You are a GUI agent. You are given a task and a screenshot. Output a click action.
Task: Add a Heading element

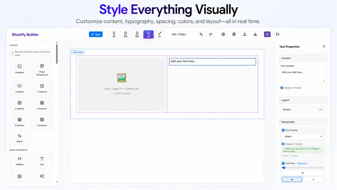tap(19, 161)
